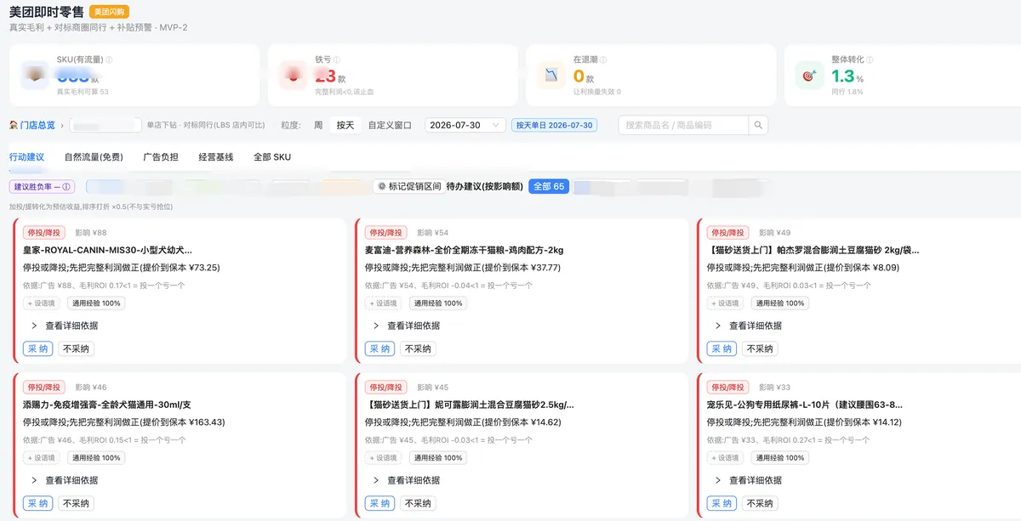Click 采纳 on 宠乐见 card

[722, 503]
